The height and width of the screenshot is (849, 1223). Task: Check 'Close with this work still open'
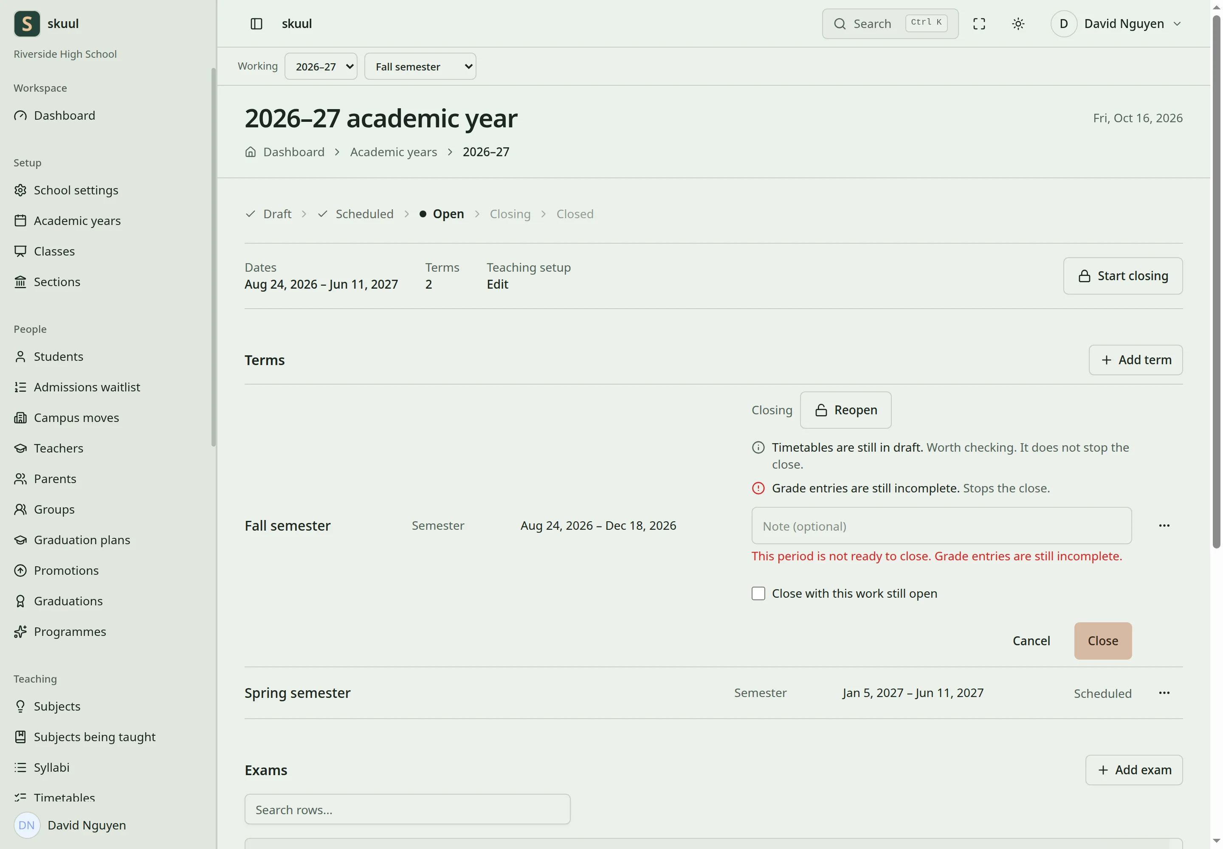(758, 593)
